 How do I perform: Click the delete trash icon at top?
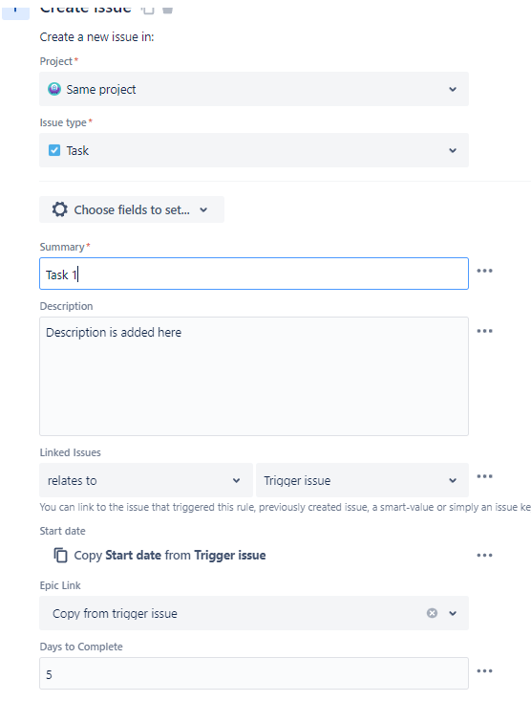pos(168,9)
